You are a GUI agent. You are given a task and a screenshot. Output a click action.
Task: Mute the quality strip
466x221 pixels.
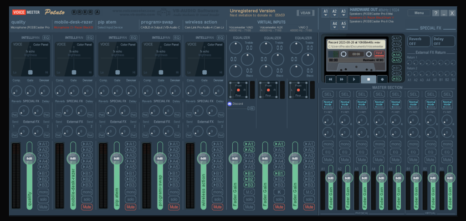pyautogui.click(x=43, y=207)
